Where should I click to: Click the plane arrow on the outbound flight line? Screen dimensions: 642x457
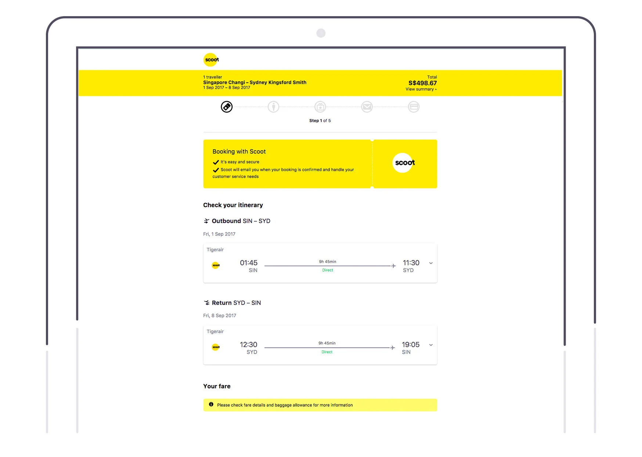pyautogui.click(x=393, y=266)
